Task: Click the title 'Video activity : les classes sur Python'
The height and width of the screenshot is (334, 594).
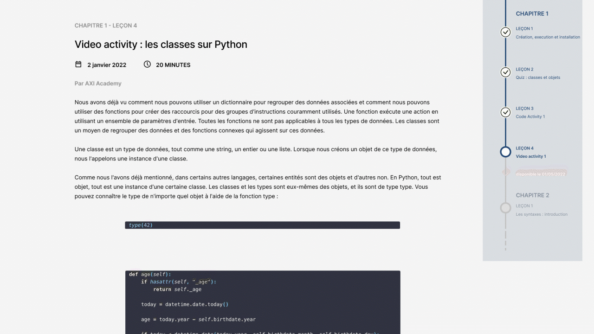Action: click(161, 45)
